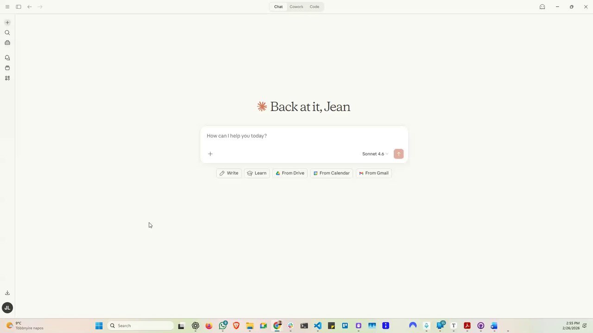Click the ghost incognito chat icon
The height and width of the screenshot is (333, 593).
542,7
